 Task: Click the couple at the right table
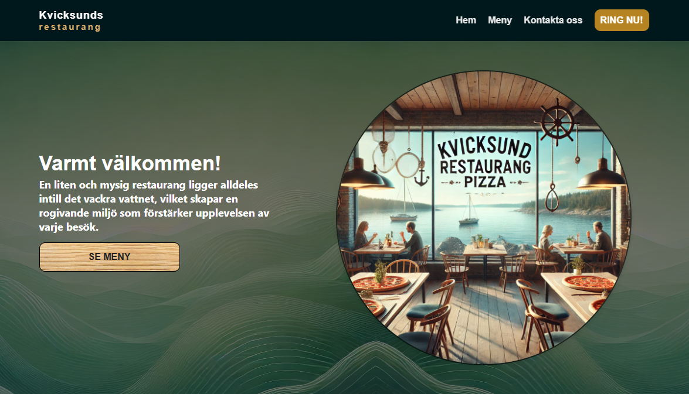click(576, 239)
